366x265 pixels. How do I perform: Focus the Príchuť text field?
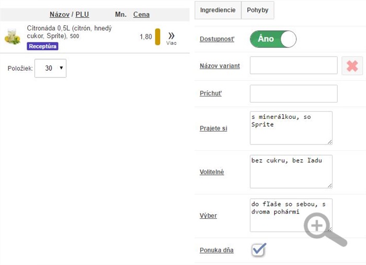(293, 94)
